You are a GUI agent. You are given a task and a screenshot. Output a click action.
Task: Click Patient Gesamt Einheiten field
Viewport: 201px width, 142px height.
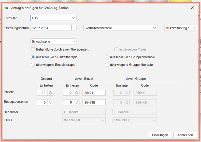[x=42, y=93]
